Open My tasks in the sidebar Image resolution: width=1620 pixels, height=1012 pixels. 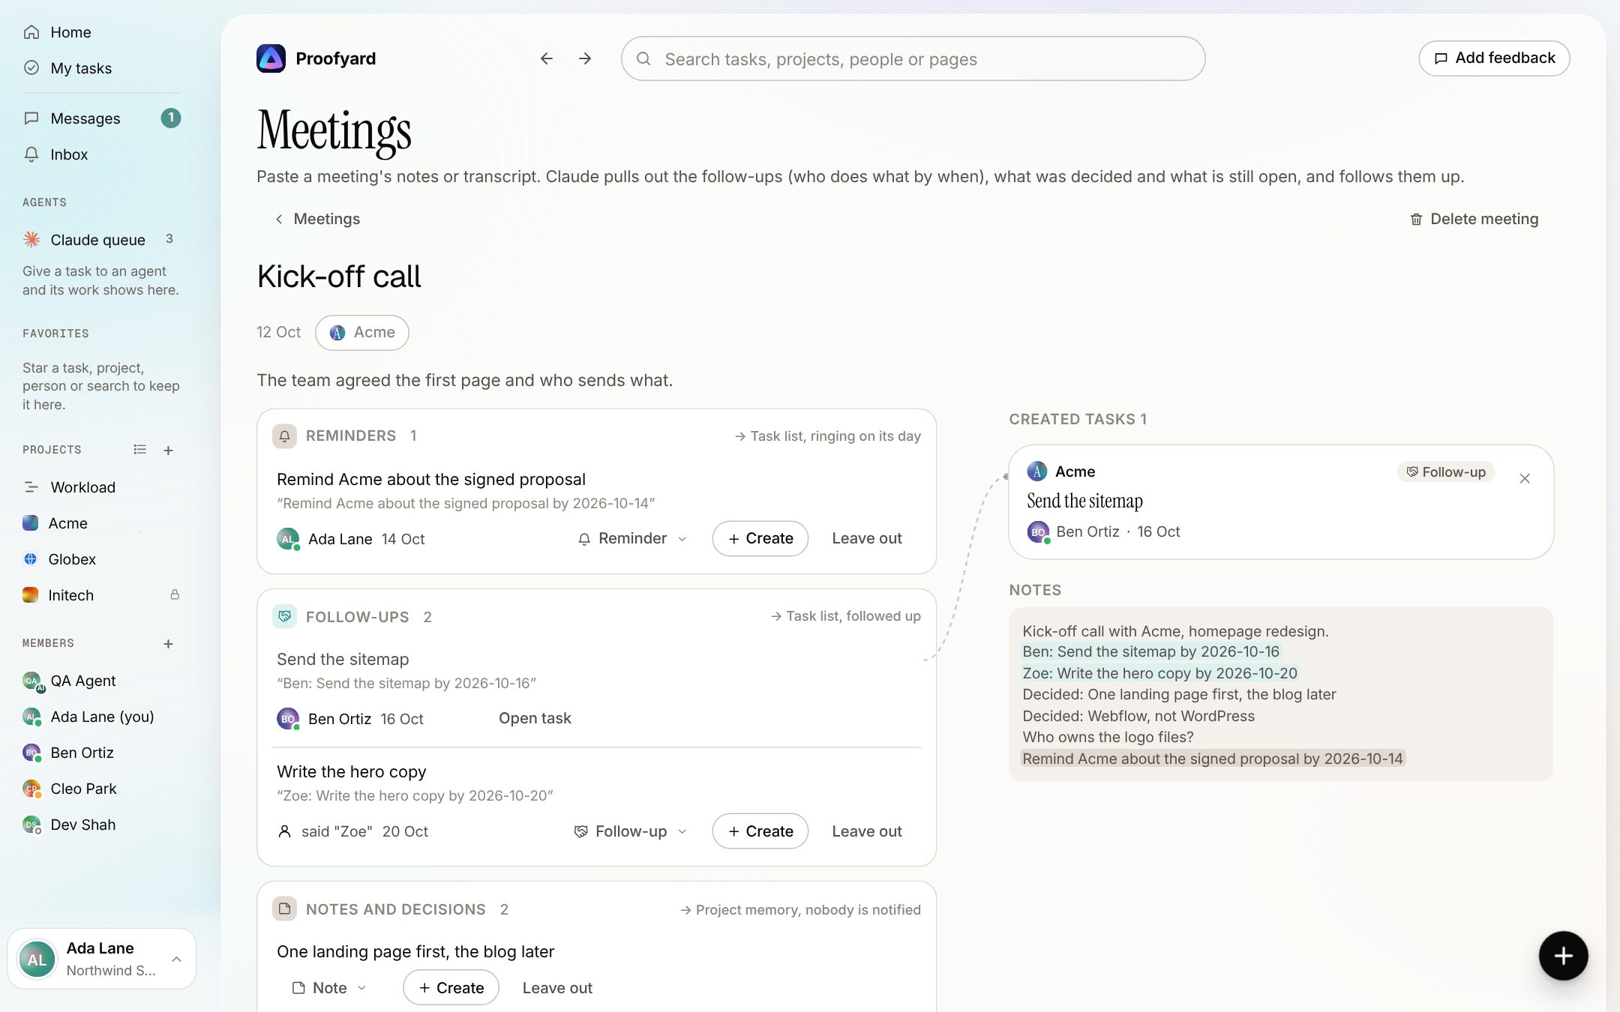pos(101,68)
